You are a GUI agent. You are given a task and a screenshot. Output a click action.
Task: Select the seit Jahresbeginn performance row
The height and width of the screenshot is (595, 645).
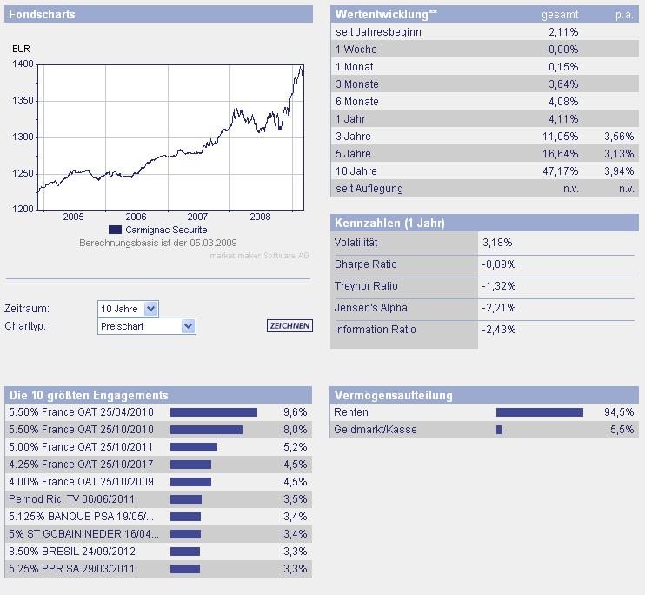484,32
